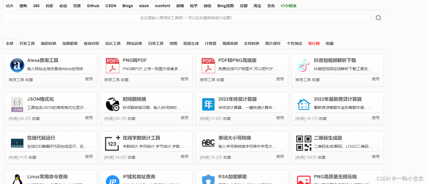Open the PNG转PDF tool via its PDF icon

pos(113,65)
